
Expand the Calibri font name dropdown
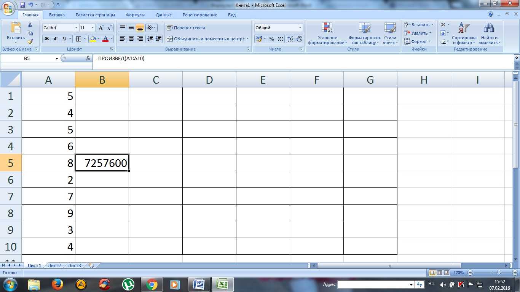pyautogui.click(x=75, y=28)
